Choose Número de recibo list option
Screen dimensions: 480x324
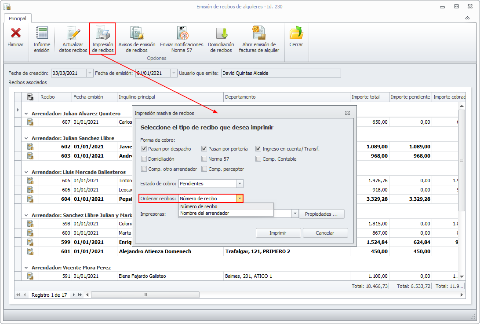point(226,206)
